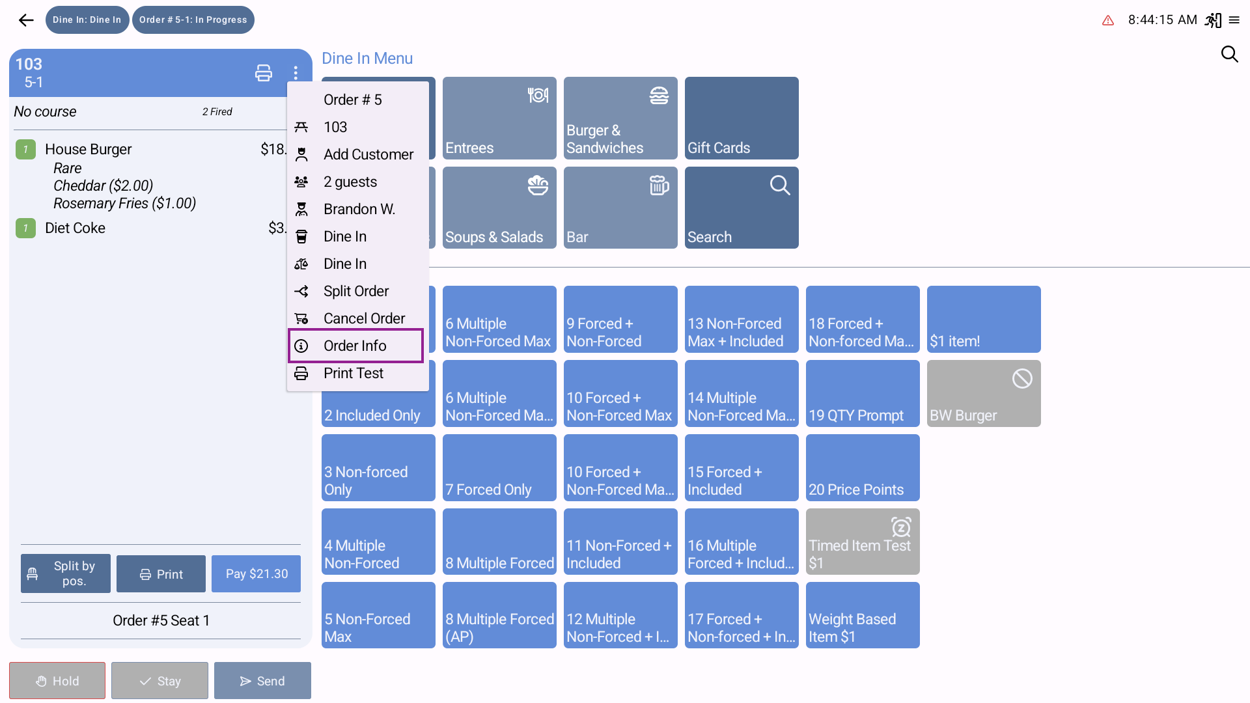This screenshot has width=1250, height=703.
Task: Open the three-dot order options menu
Action: (x=296, y=73)
